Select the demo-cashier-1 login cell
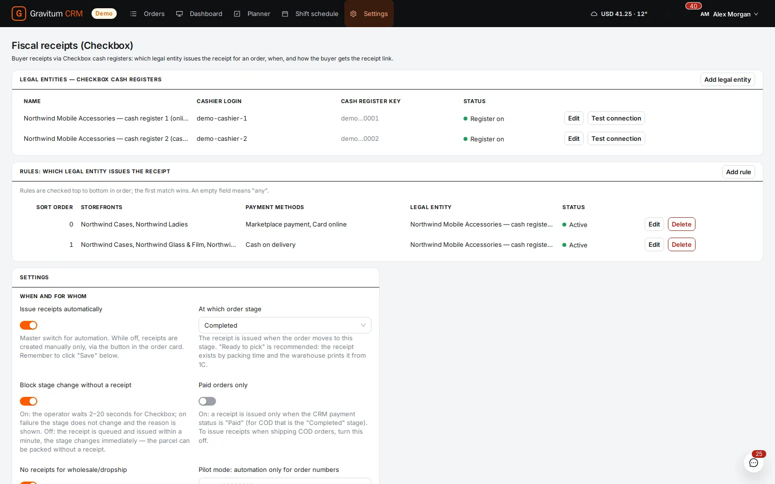The image size is (775, 484). coord(222,118)
